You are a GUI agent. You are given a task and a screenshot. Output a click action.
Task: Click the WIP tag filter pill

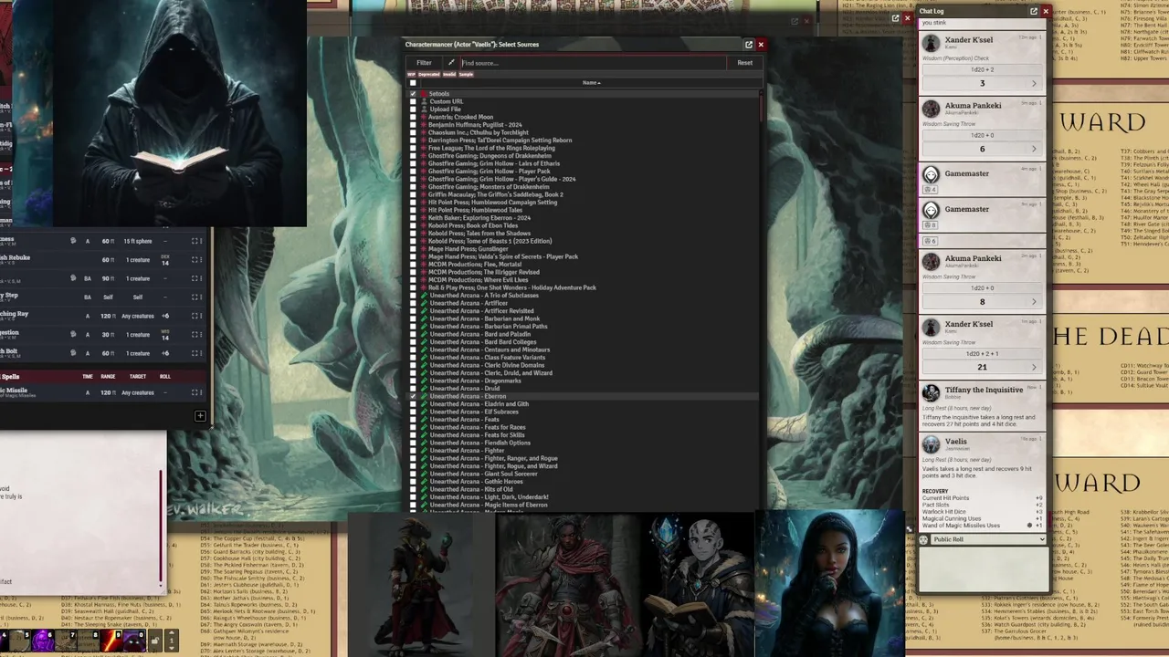411,74
